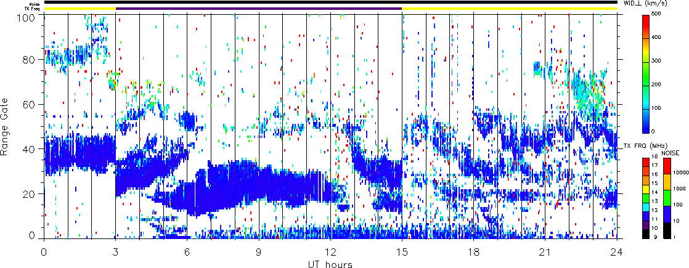
Task: Click the 3 tick label on time axis
Action: point(115,253)
